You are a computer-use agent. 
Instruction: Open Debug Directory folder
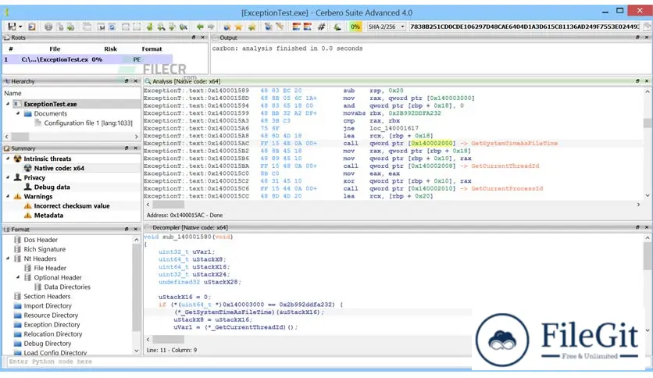(x=48, y=344)
